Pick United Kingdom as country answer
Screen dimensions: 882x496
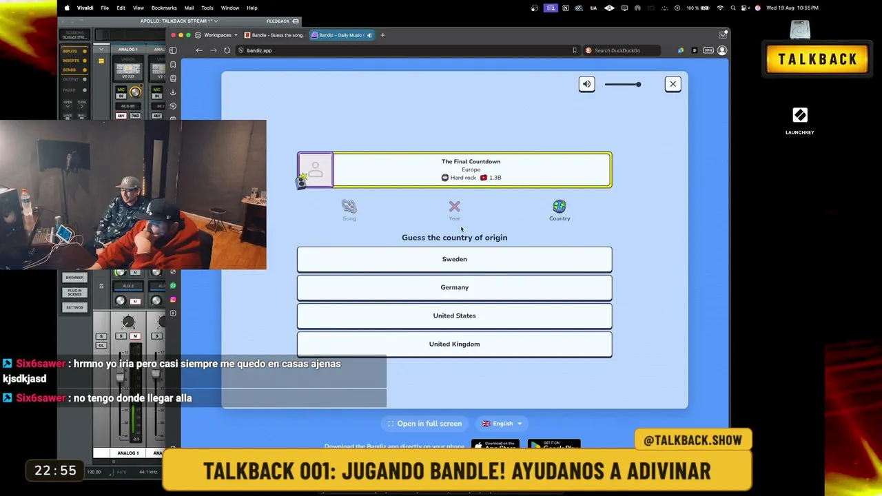[x=454, y=344]
